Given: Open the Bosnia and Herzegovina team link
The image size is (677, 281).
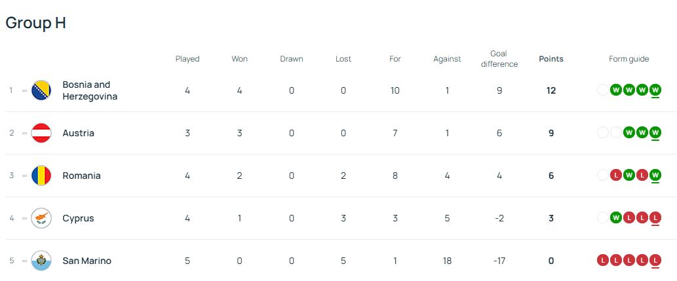Looking at the screenshot, I should [x=90, y=90].
